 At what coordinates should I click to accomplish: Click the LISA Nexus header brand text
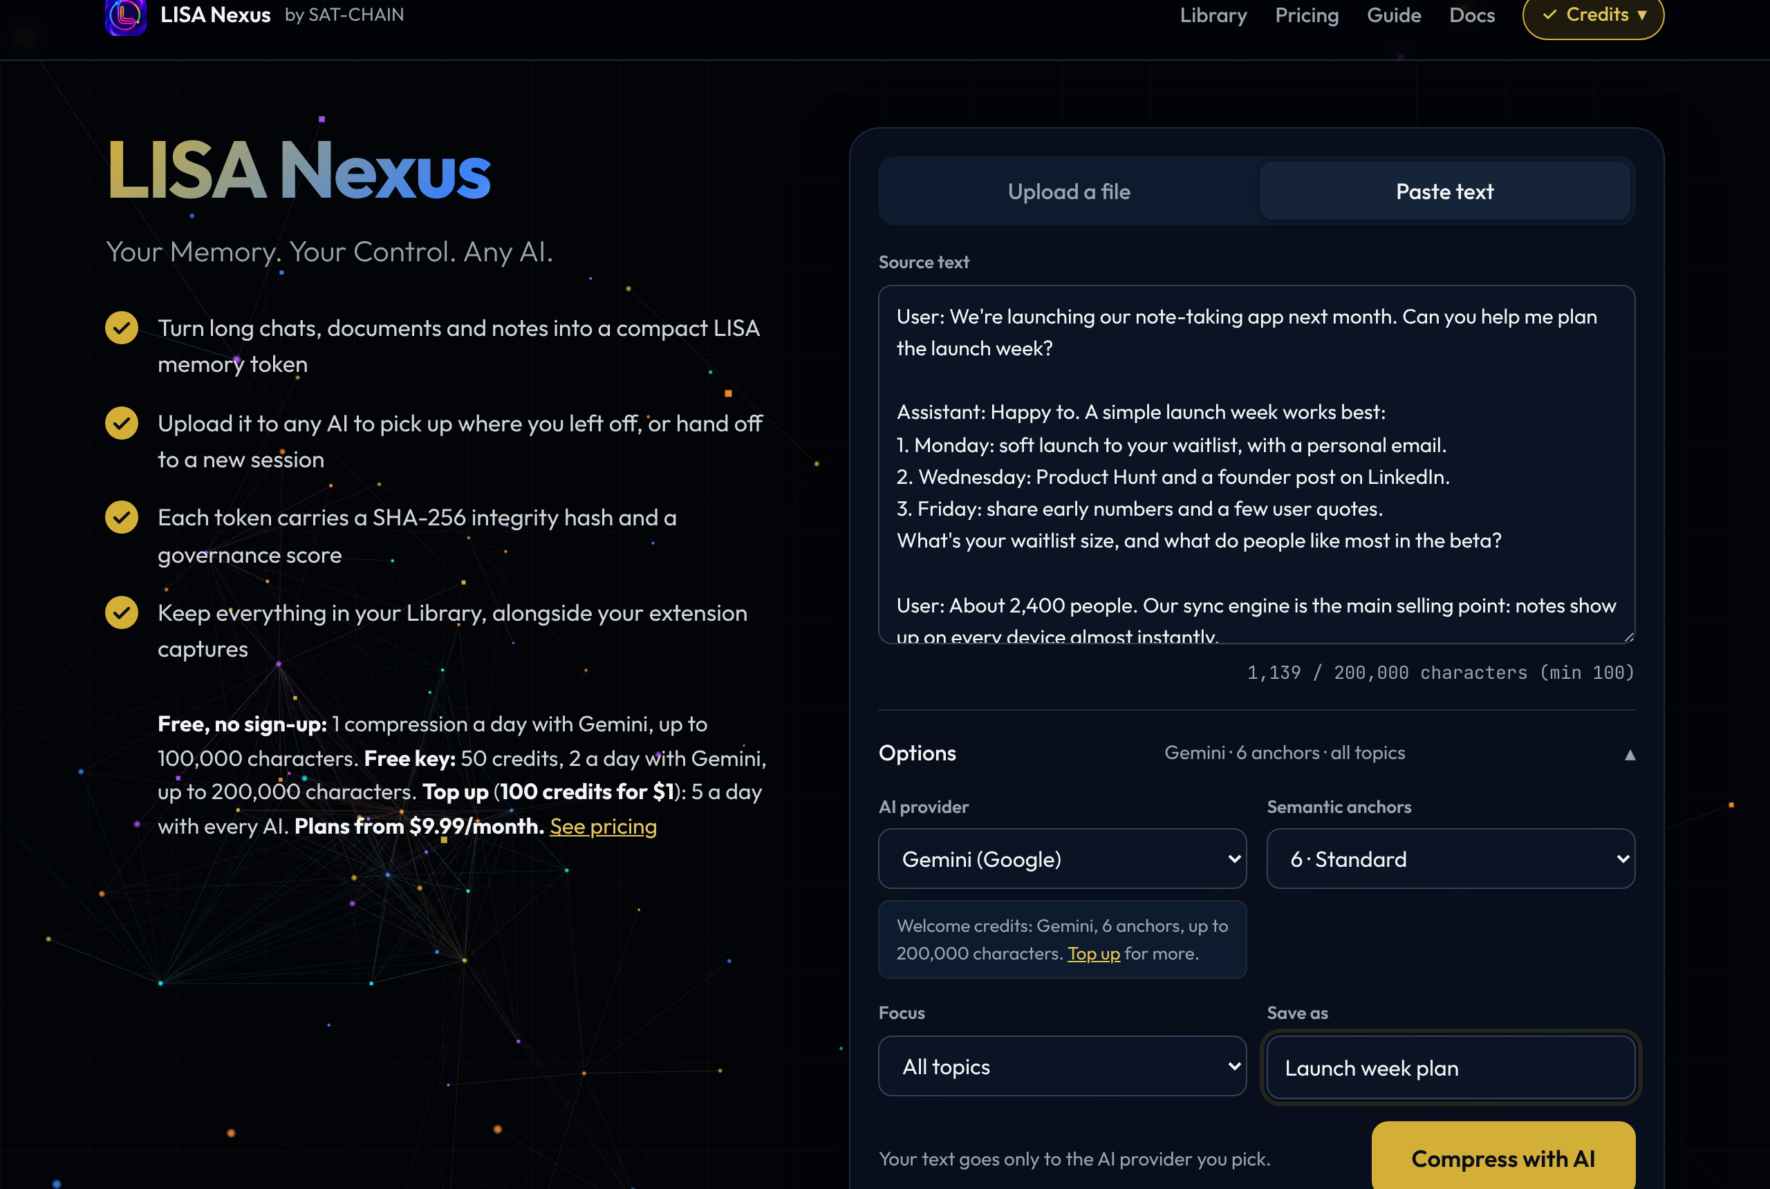point(215,15)
